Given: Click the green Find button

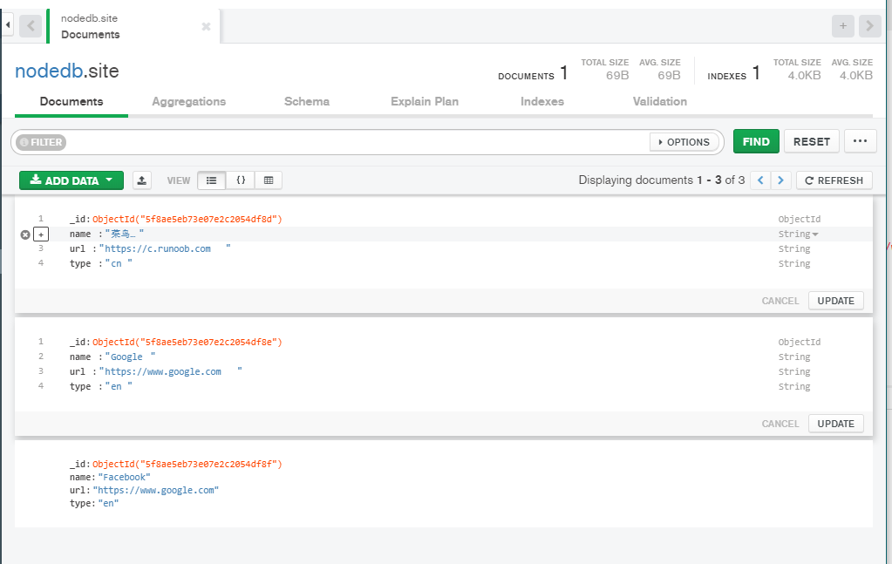Looking at the screenshot, I should [x=756, y=141].
